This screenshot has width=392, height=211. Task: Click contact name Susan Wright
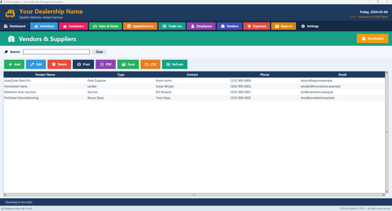pos(165,86)
